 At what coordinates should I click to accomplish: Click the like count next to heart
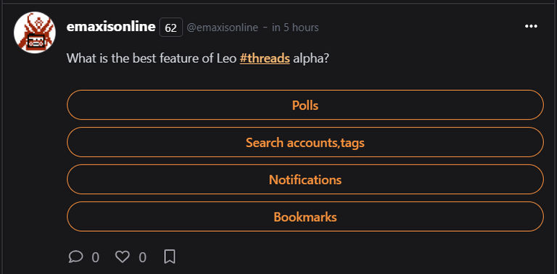(x=142, y=257)
